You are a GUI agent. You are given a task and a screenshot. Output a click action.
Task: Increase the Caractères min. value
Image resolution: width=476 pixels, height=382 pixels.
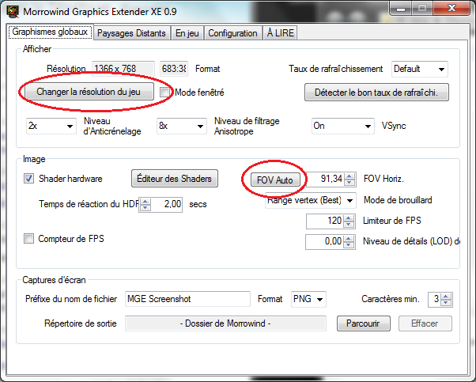(x=446, y=297)
